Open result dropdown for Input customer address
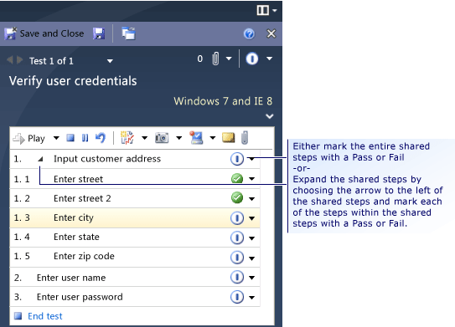 click(251, 159)
